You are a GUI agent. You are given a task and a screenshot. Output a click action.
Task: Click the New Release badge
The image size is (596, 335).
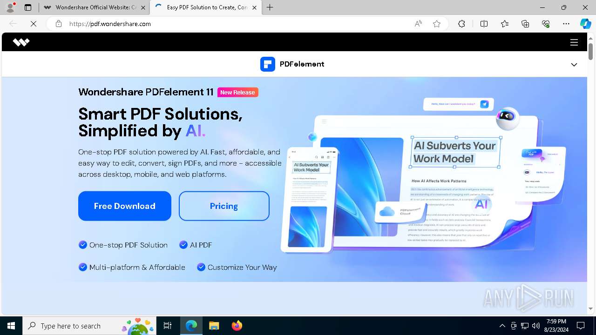point(237,92)
